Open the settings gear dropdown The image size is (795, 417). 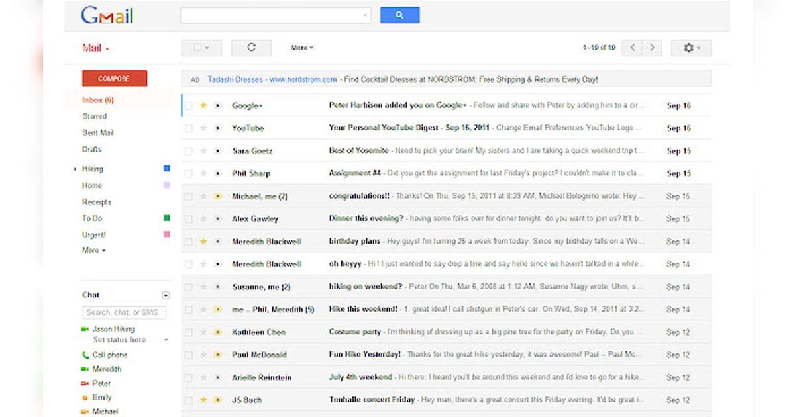691,48
